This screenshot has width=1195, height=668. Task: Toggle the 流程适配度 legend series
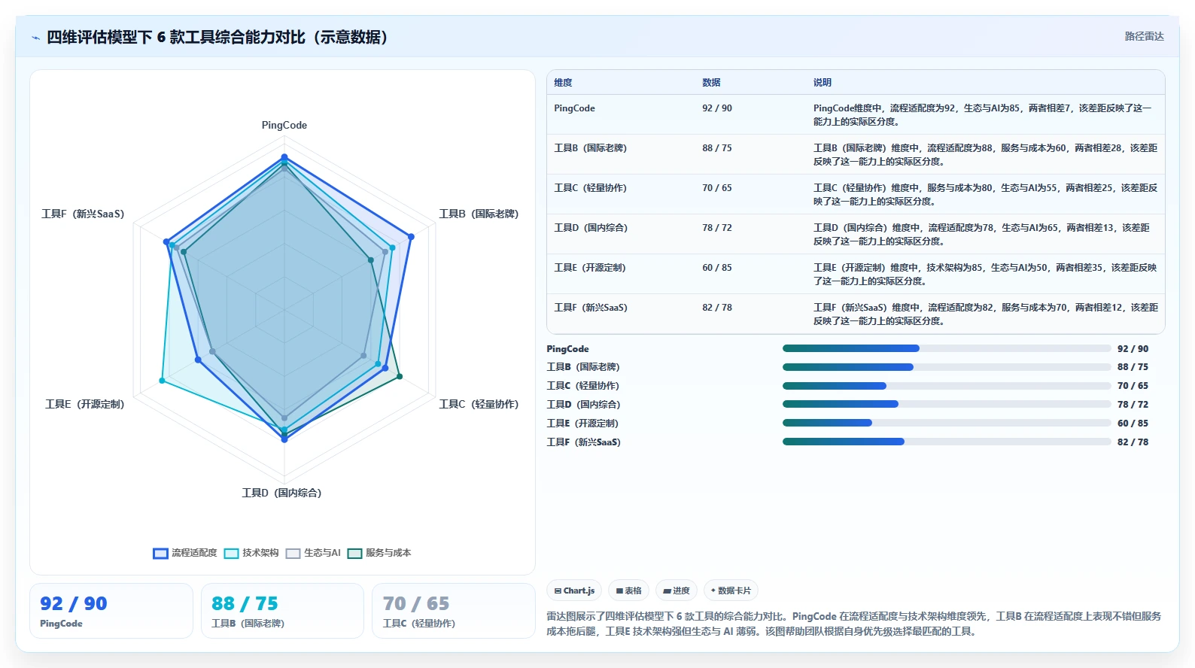pyautogui.click(x=185, y=553)
